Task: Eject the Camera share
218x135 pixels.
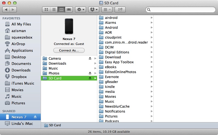Action: [x=90, y=58]
